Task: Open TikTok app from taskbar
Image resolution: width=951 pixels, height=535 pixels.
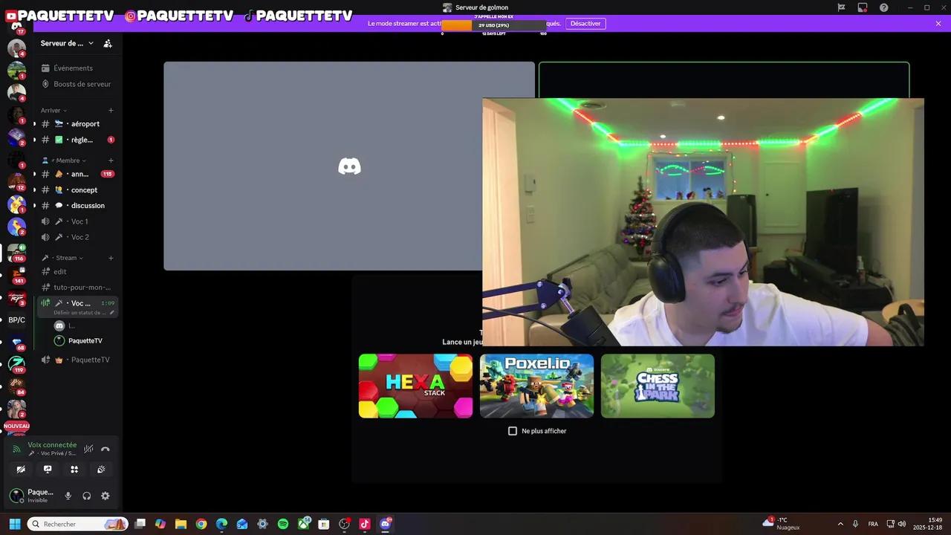Action: click(x=365, y=524)
